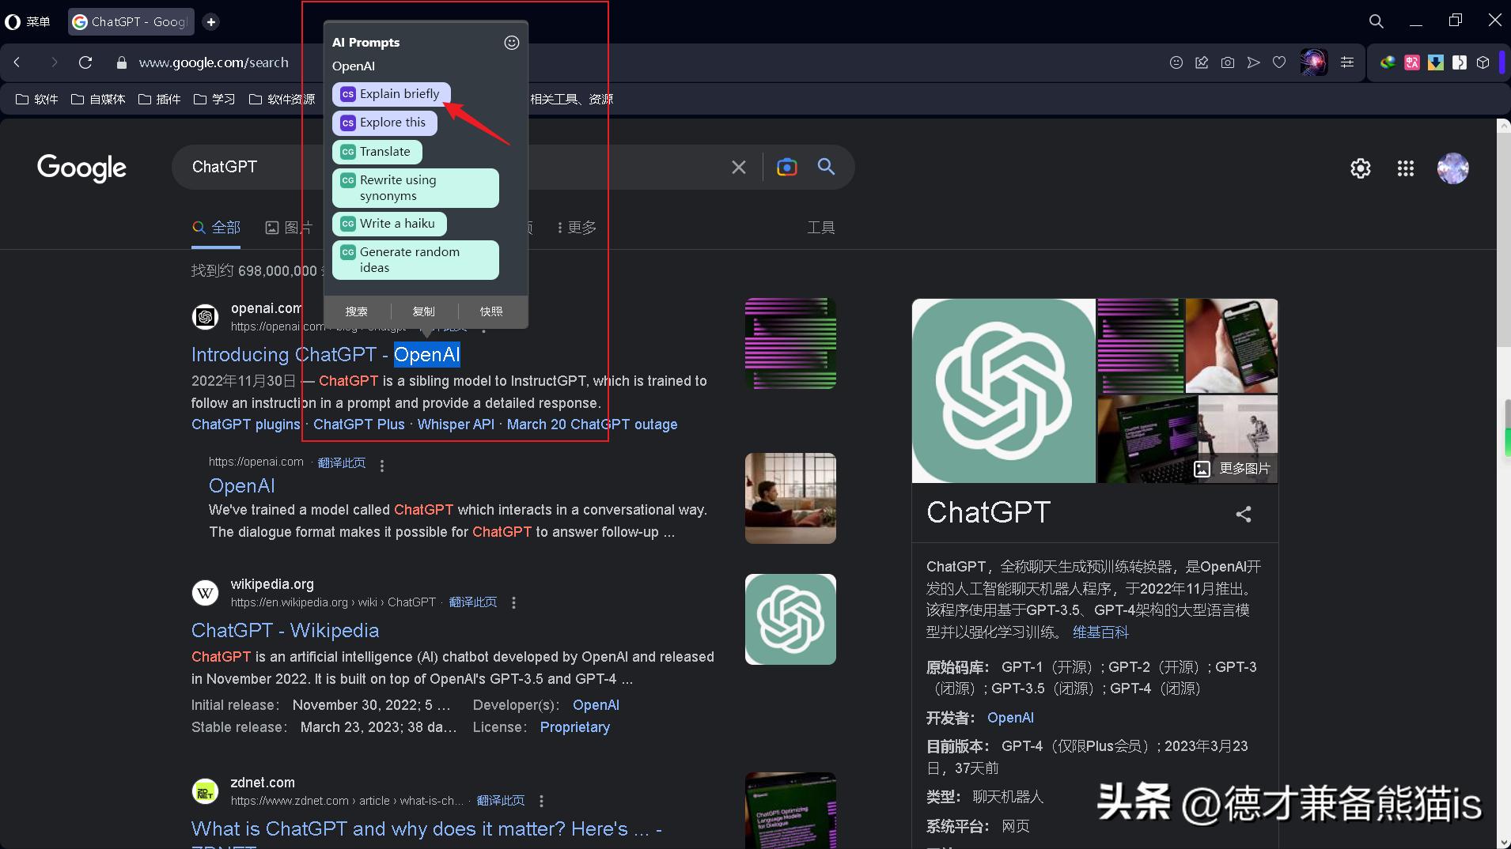Open the ChatGPT - Wikipedia link

285,631
